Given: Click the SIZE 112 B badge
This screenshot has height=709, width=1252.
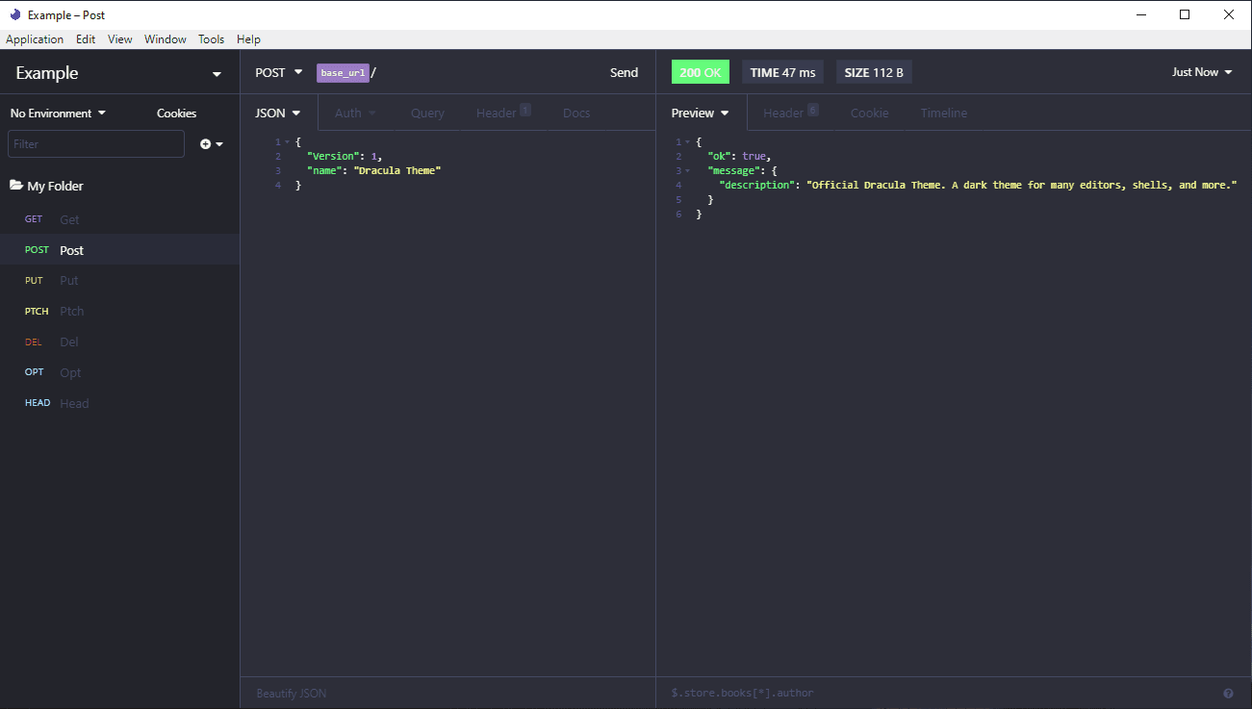Looking at the screenshot, I should click(873, 71).
